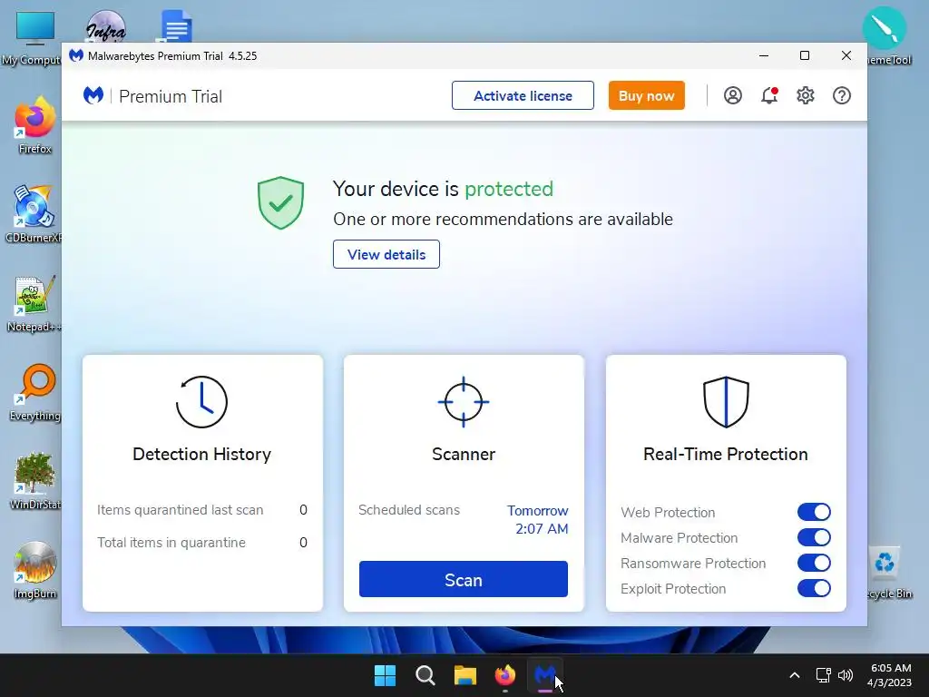Turn off Exploit Protection switch
The width and height of the screenshot is (929, 697).
coord(814,588)
